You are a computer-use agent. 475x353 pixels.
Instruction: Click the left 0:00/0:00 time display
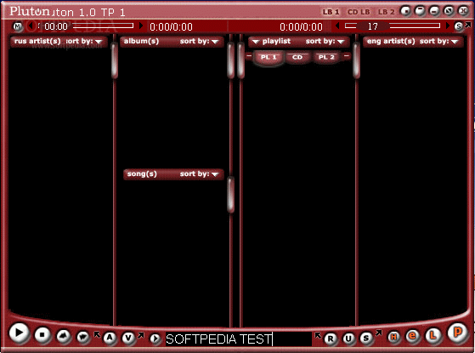click(x=171, y=27)
